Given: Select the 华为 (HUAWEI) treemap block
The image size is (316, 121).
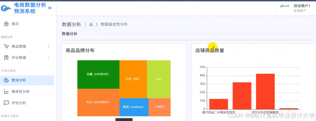Looking at the screenshot, I should [98, 102].
